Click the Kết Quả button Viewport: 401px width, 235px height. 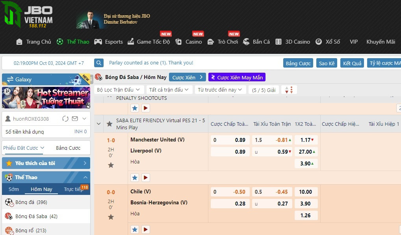click(352, 63)
